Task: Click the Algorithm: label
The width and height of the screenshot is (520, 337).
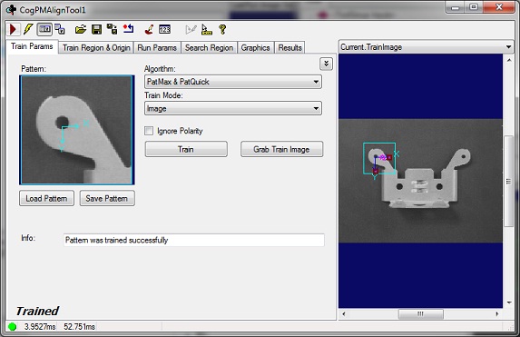Action: click(x=160, y=69)
